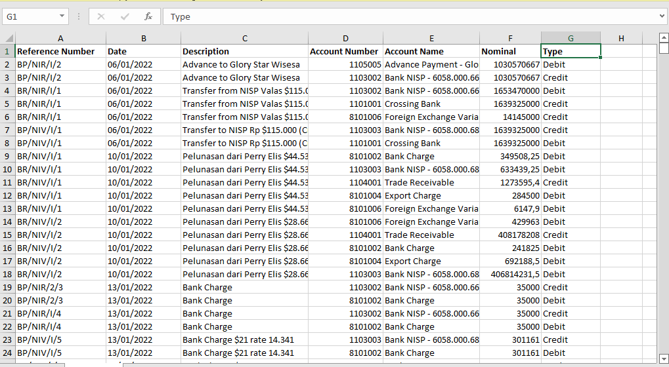Click nominal 1273595,4 cell
Screen dimensions: 669x367
coord(510,183)
